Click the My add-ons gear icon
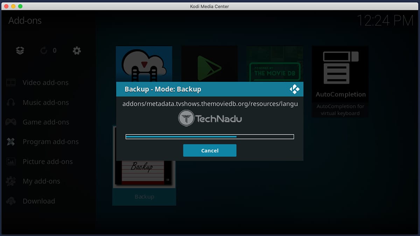This screenshot has height=236, width=420. tap(11, 181)
